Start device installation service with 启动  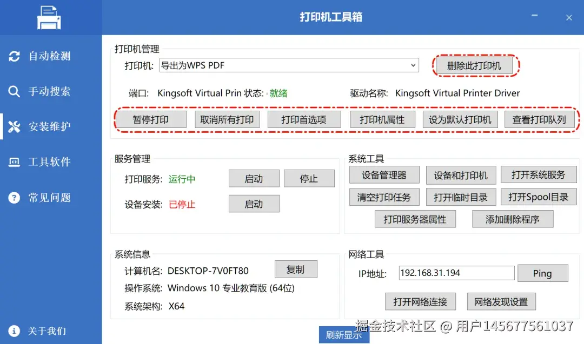point(254,204)
